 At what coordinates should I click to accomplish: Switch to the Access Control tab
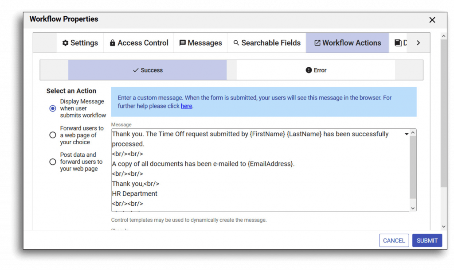point(139,43)
